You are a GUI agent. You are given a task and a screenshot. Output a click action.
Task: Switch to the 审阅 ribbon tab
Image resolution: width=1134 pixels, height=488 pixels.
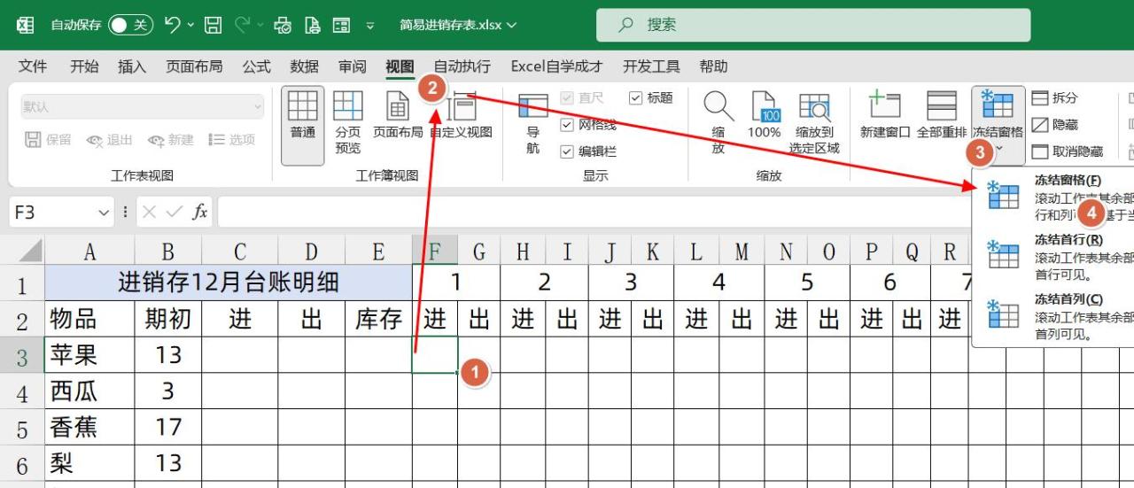coord(352,66)
